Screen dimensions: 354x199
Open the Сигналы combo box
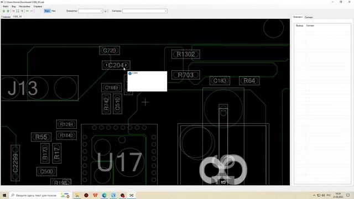tap(145, 11)
